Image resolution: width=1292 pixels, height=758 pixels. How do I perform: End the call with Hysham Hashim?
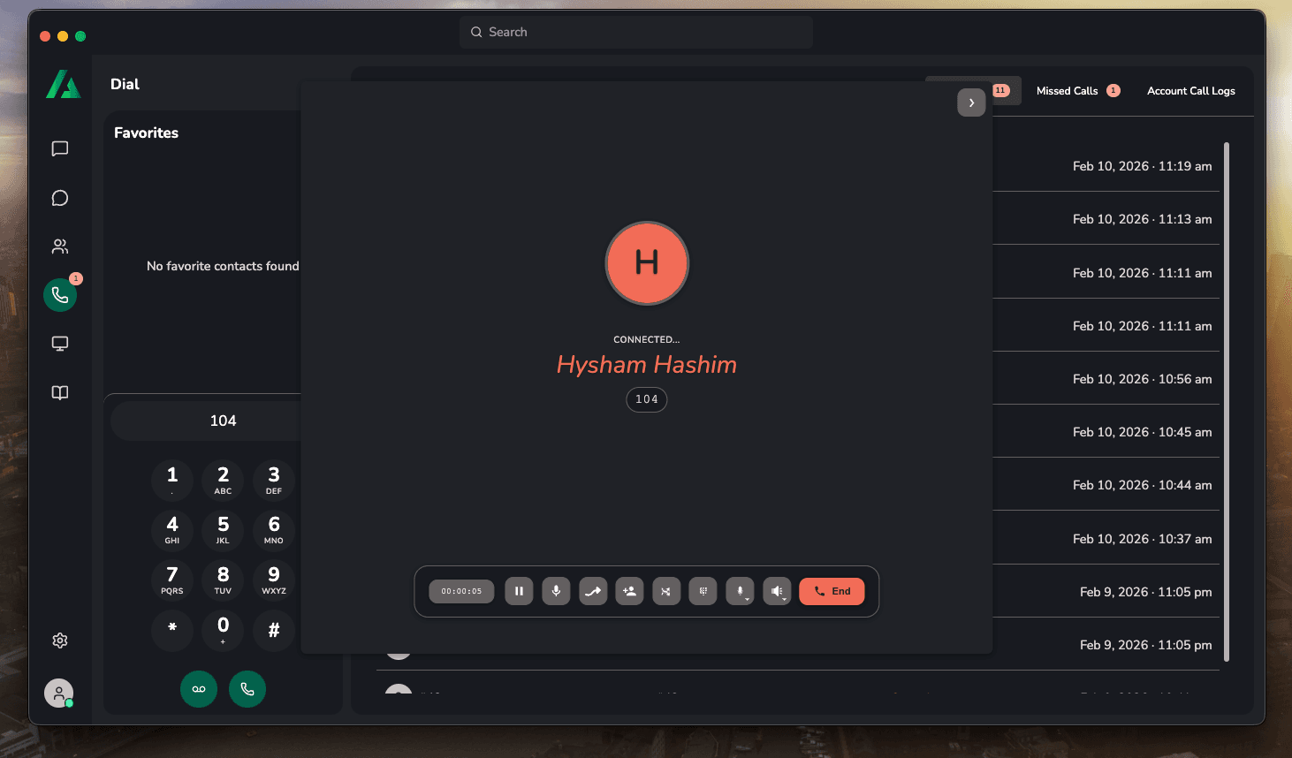tap(832, 591)
